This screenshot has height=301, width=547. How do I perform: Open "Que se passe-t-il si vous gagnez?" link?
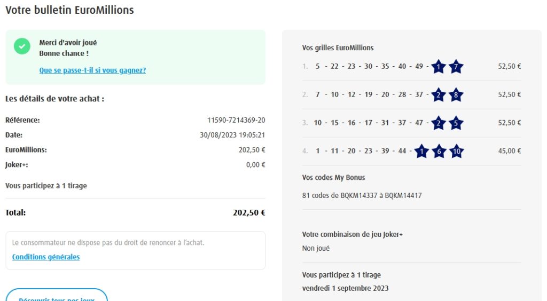(92, 70)
